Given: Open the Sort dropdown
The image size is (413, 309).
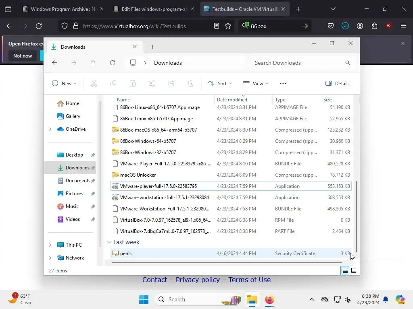Looking at the screenshot, I should [220, 84].
